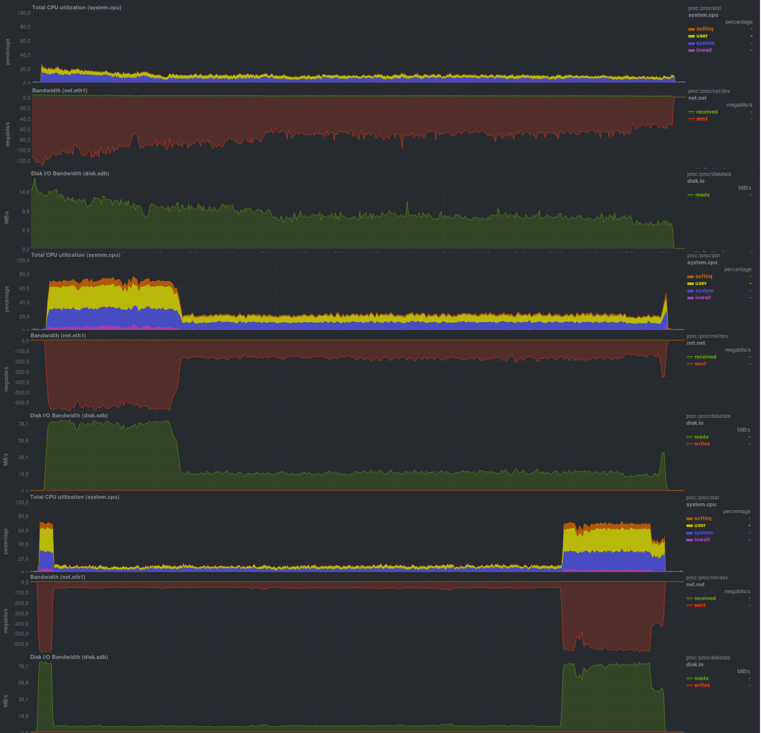The height and width of the screenshot is (733, 761).
Task: Toggle system in the bottom CPU legend
Action: (x=703, y=533)
